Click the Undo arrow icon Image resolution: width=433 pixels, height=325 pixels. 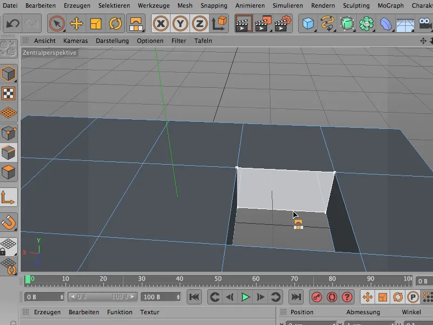[12, 23]
